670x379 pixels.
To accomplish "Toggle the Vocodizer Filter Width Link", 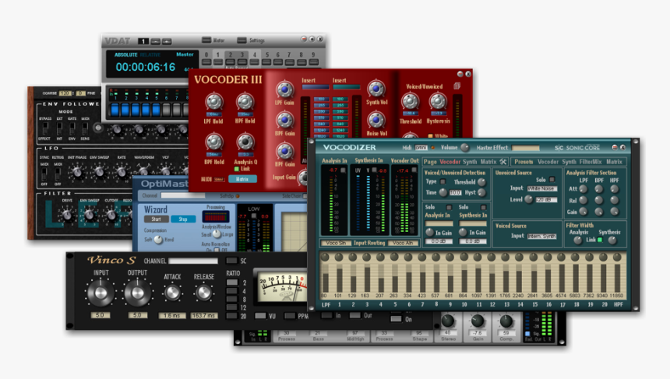I will coord(600,240).
